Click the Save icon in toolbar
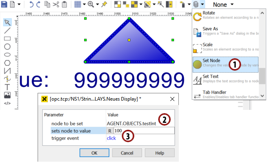The image size is (267, 162). pos(4,5)
